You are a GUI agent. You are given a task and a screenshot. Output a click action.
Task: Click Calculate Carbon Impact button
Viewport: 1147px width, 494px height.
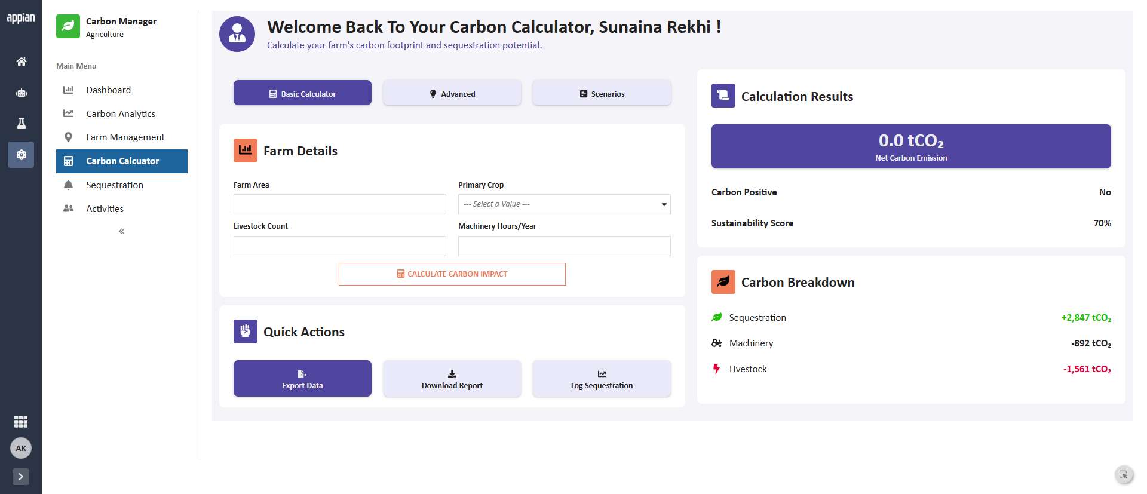point(452,274)
